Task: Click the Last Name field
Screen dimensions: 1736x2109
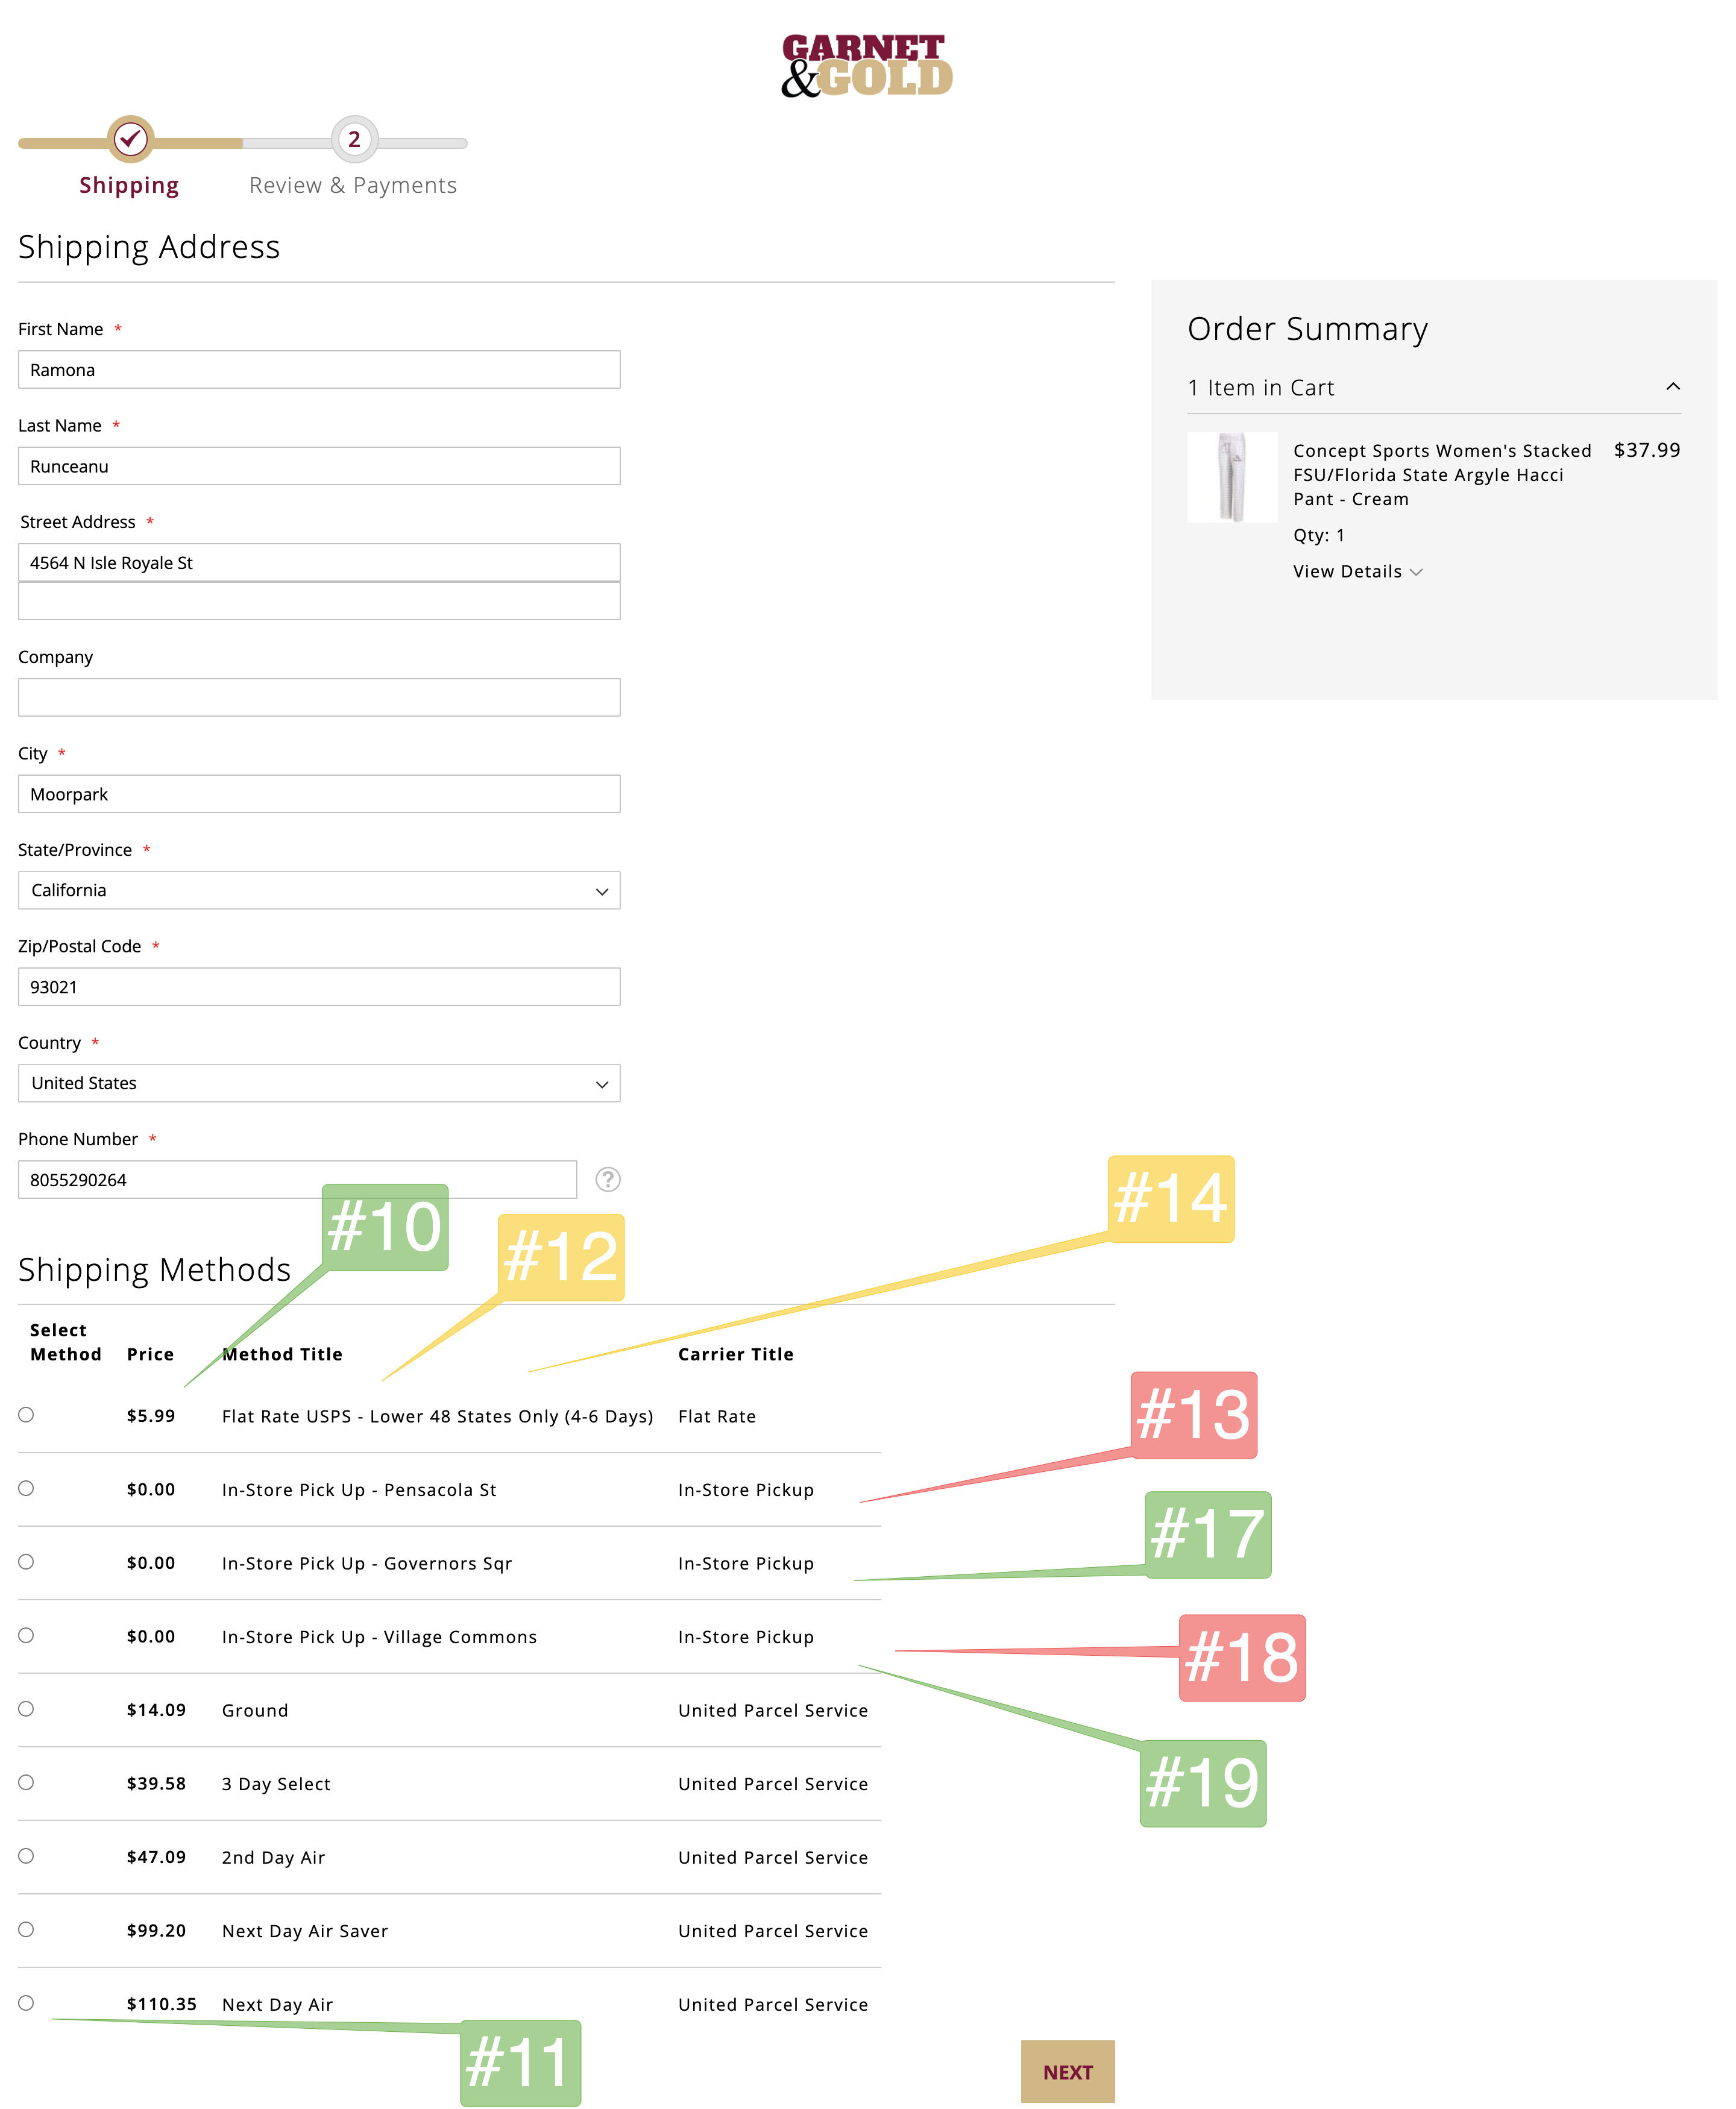Action: click(x=319, y=466)
